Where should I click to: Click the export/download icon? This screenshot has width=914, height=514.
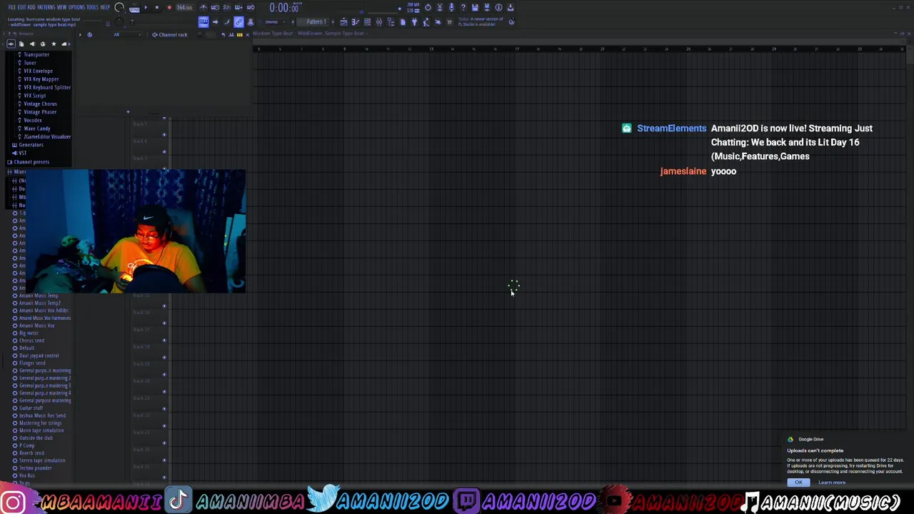(510, 7)
